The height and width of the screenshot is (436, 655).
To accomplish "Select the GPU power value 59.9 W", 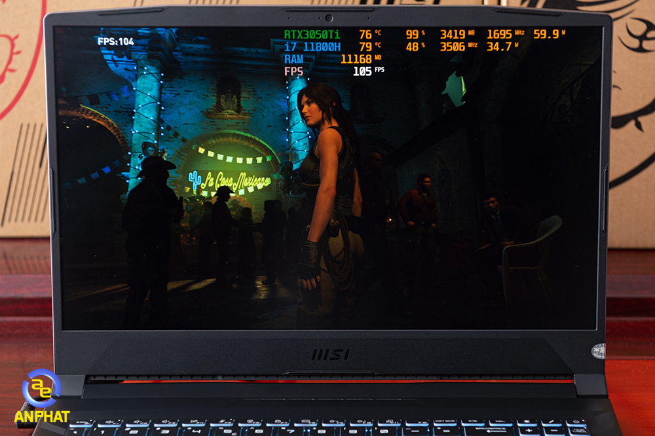I will [550, 34].
